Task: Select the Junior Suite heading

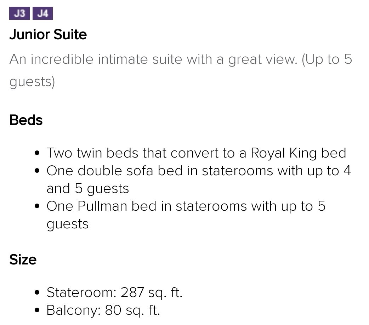Action: point(48,34)
